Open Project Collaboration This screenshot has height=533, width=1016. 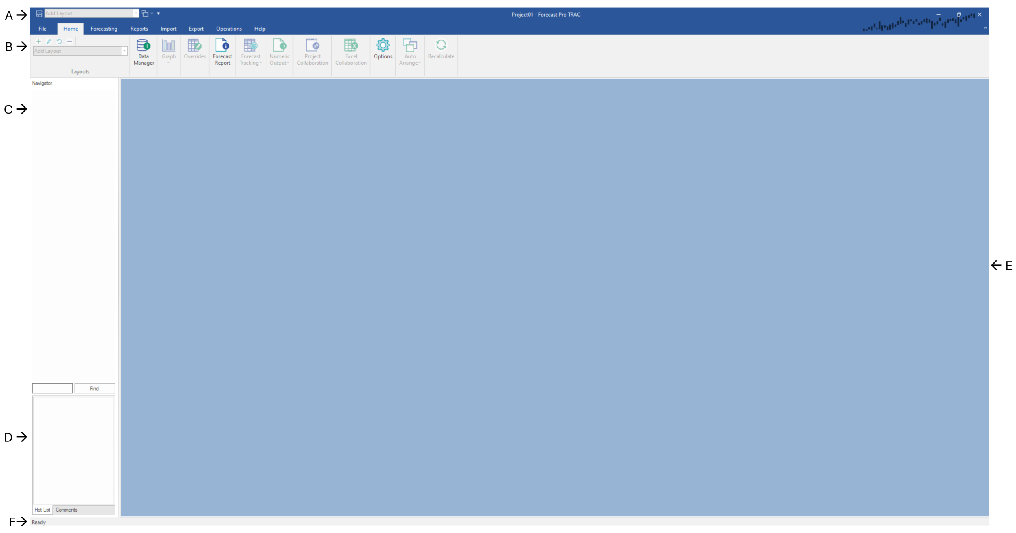pos(312,52)
